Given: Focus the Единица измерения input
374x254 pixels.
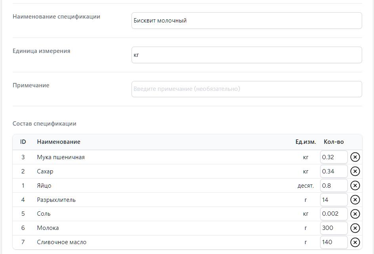Looking at the screenshot, I should (x=246, y=55).
